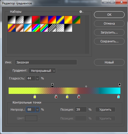Click the Непрозр. value field showing 88
128x134 pixels.
[31, 109]
